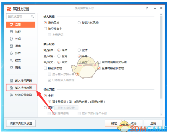
Task: Click 取消 button
Action: pyautogui.click(x=134, y=123)
